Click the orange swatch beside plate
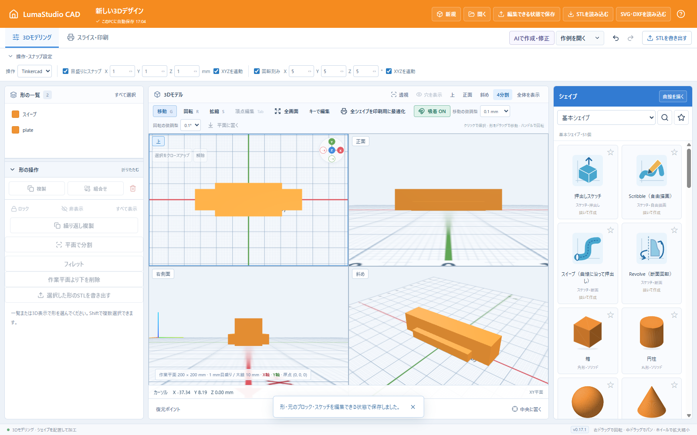Viewport: 697px width, 435px height. [x=16, y=130]
